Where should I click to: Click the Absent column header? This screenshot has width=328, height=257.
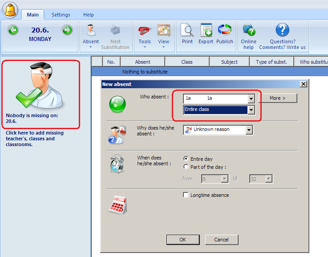click(142, 62)
